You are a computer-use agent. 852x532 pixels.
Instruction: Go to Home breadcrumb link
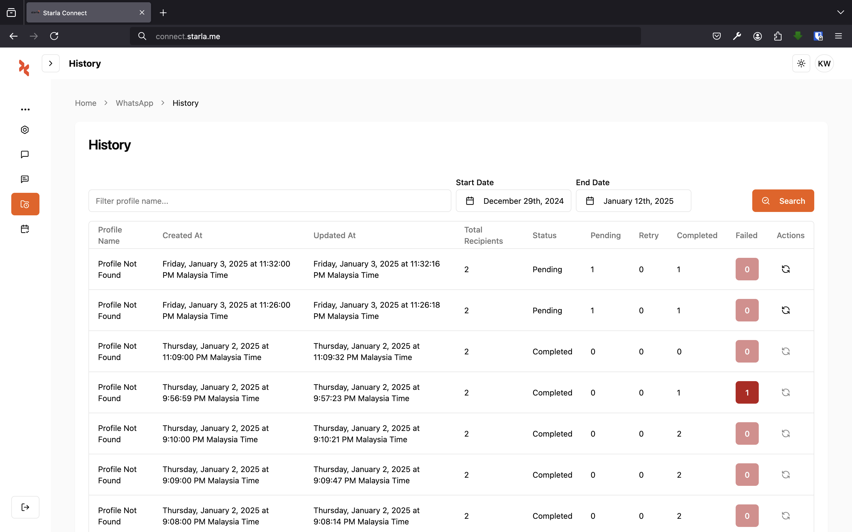coord(86,103)
